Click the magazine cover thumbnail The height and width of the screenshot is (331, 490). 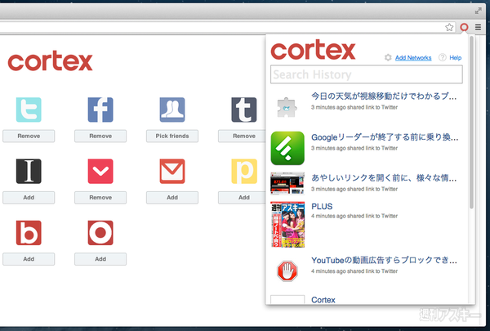(x=287, y=225)
